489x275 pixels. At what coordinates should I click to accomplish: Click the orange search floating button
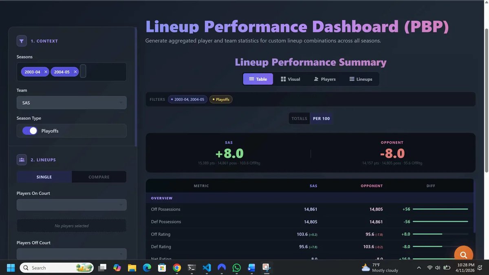(x=463, y=255)
